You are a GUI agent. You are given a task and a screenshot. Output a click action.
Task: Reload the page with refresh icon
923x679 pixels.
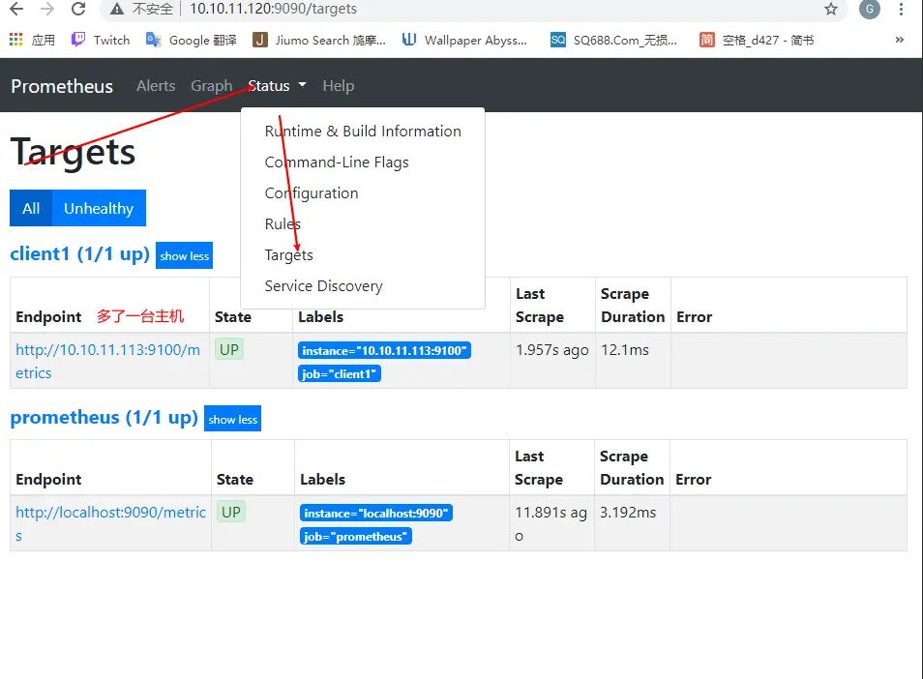[x=78, y=10]
